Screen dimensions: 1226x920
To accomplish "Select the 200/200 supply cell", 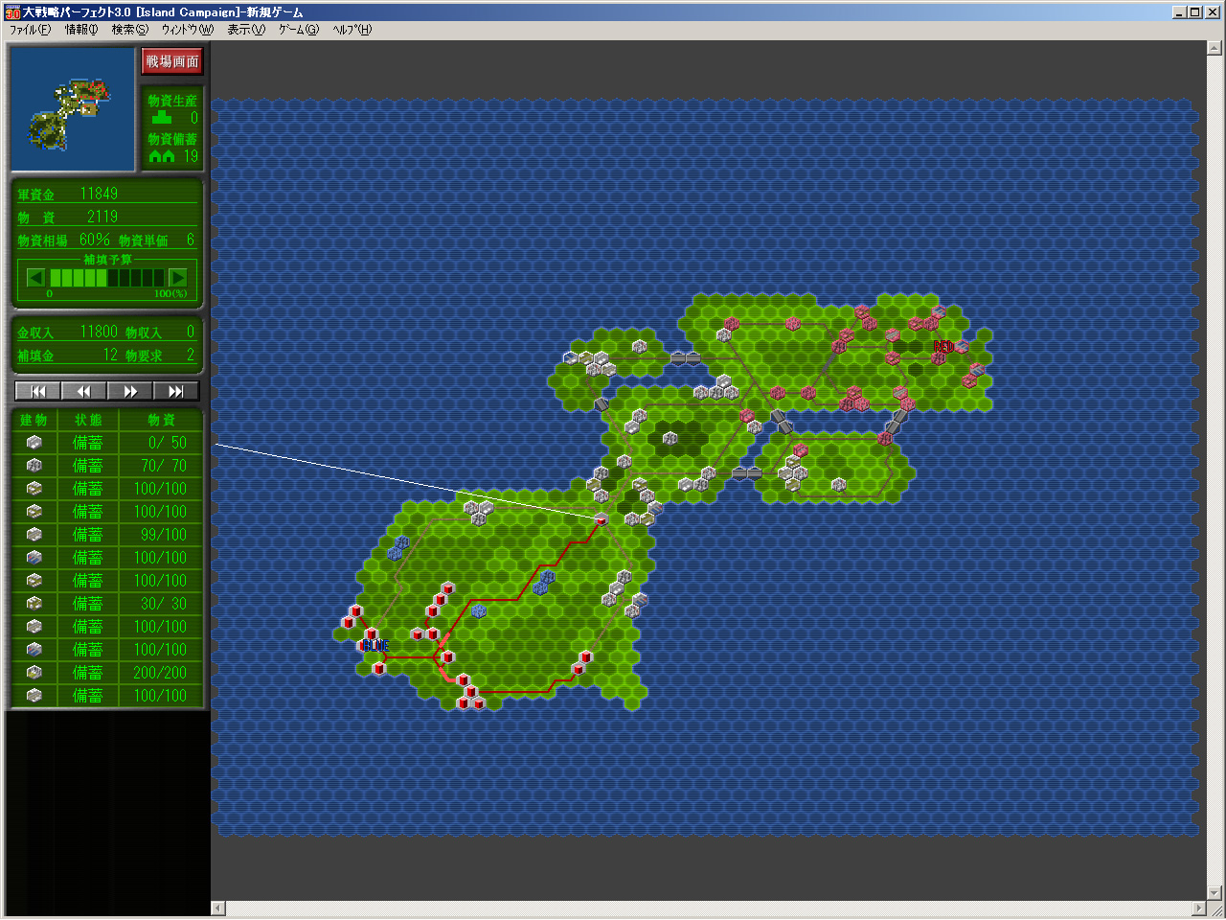I will pos(160,673).
